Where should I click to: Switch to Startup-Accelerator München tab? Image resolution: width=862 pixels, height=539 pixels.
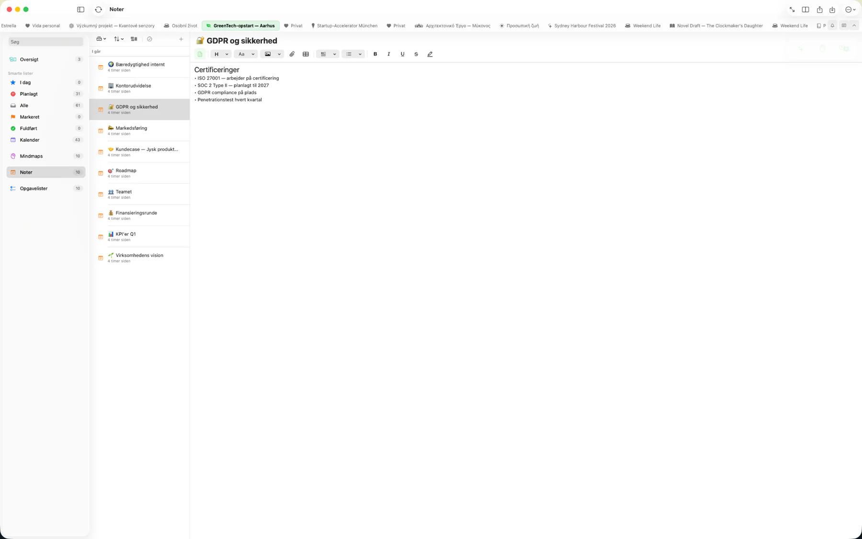[344, 26]
